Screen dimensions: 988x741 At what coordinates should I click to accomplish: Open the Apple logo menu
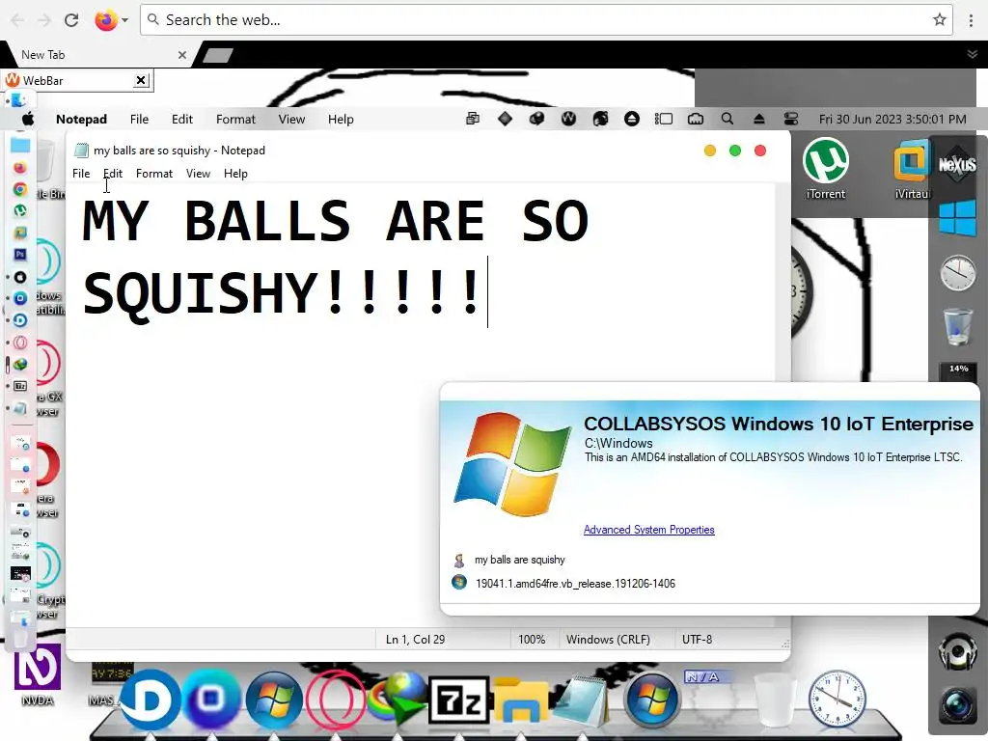pos(28,119)
